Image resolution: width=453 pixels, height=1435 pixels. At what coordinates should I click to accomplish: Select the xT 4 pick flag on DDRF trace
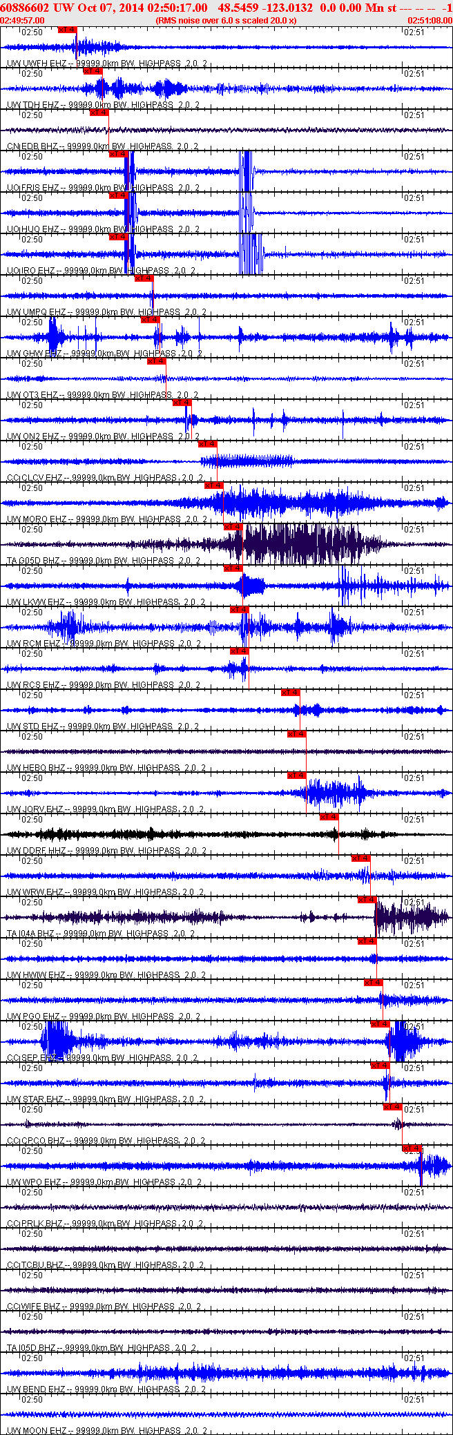329,817
